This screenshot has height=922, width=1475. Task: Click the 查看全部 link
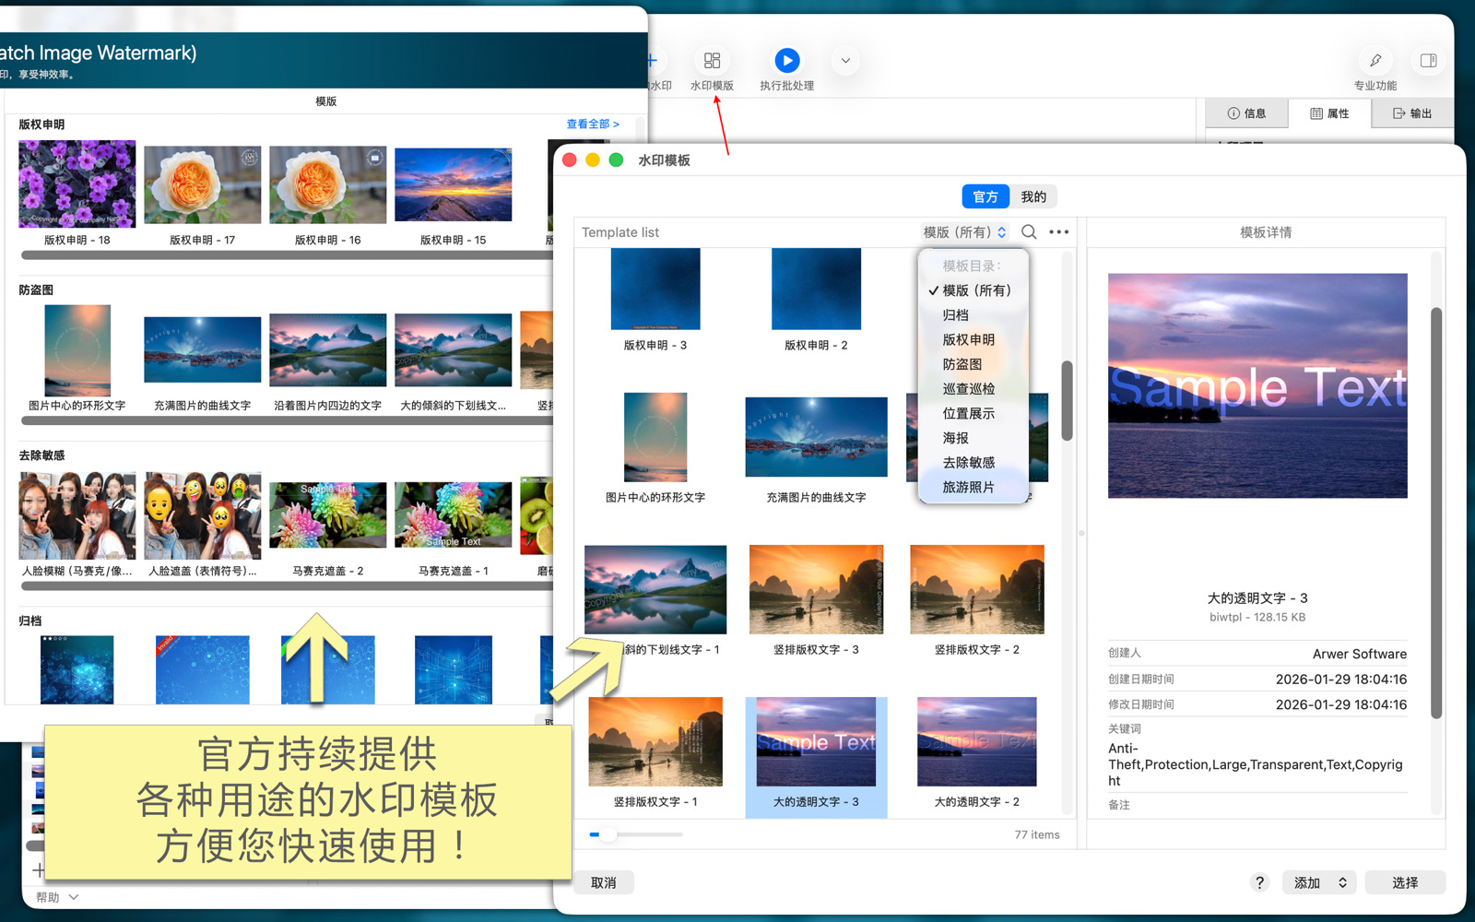pyautogui.click(x=592, y=124)
